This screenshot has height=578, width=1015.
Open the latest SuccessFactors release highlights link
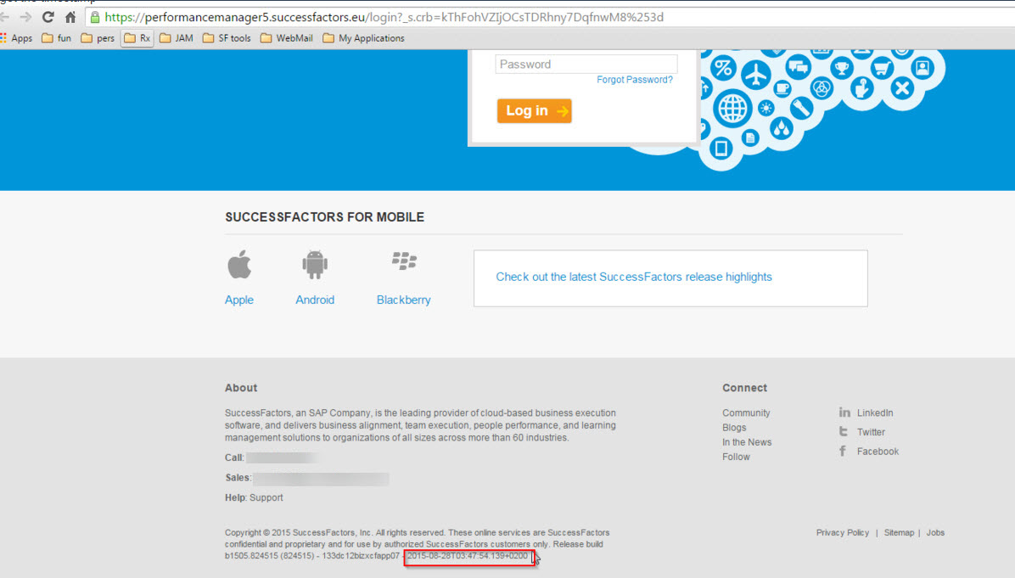click(634, 277)
